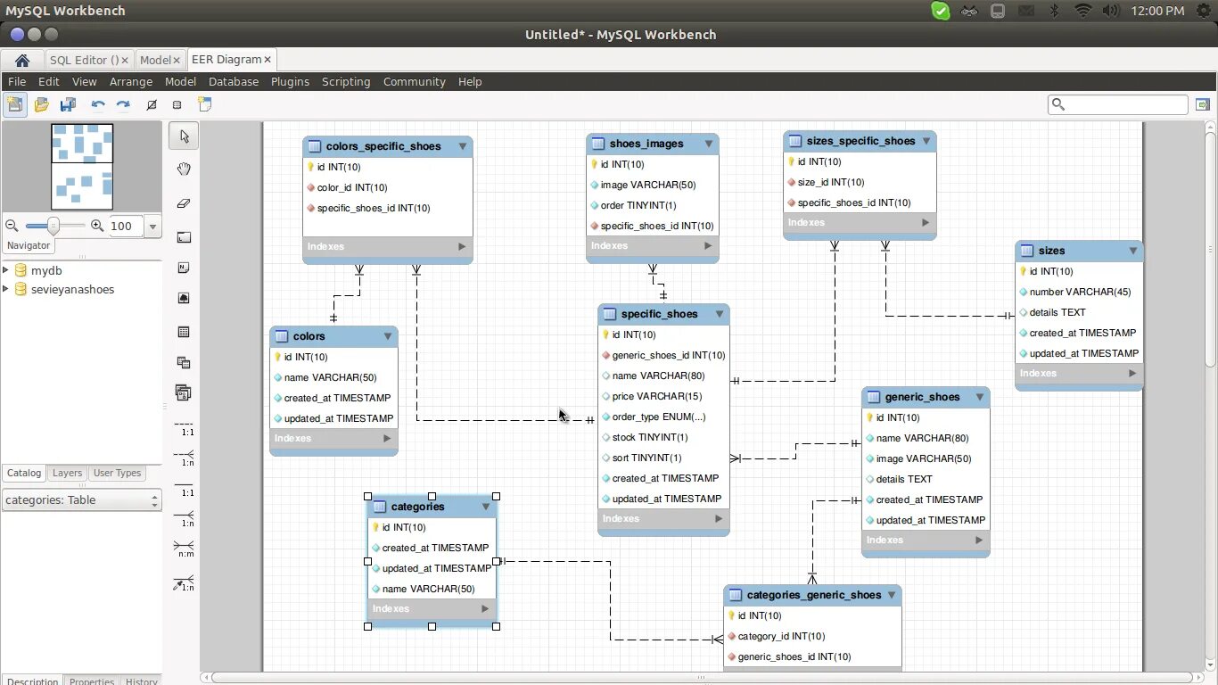
Task: Click the open model folder icon
Action: tap(41, 104)
